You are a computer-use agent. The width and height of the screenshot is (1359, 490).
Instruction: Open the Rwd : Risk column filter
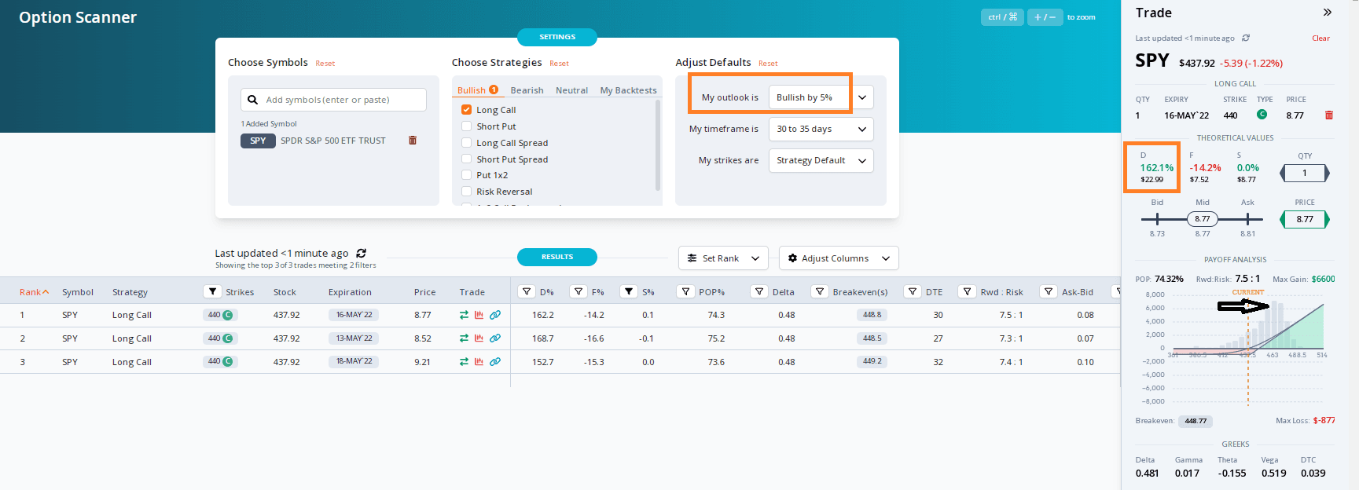pos(967,291)
